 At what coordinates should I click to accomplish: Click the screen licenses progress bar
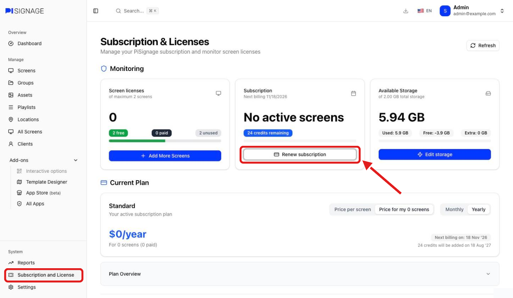(x=165, y=141)
